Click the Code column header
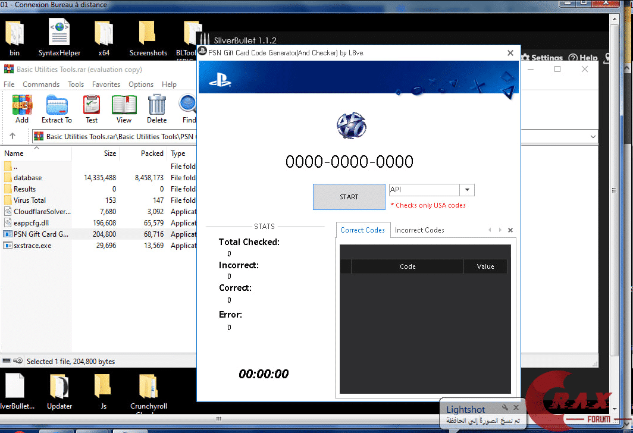The width and height of the screenshot is (633, 433). tap(408, 266)
